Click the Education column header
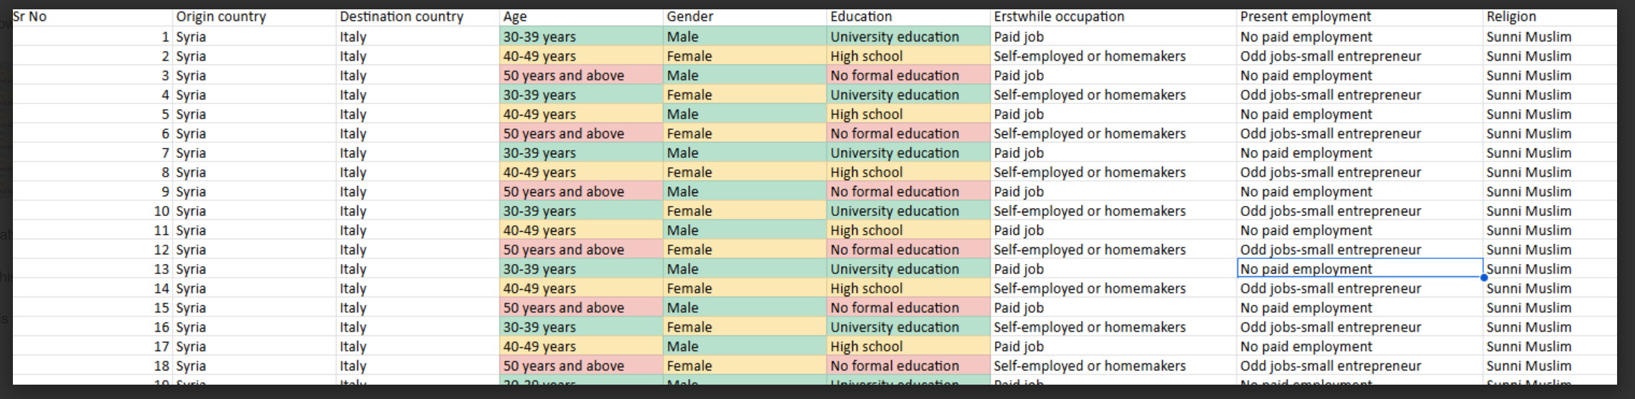The width and height of the screenshot is (1635, 399). 909,17
